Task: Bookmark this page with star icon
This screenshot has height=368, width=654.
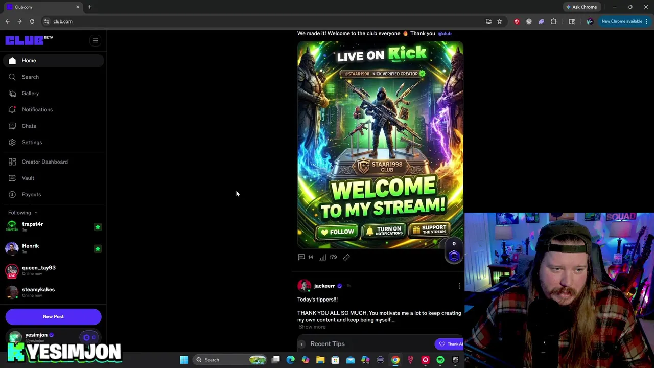Action: point(500,21)
